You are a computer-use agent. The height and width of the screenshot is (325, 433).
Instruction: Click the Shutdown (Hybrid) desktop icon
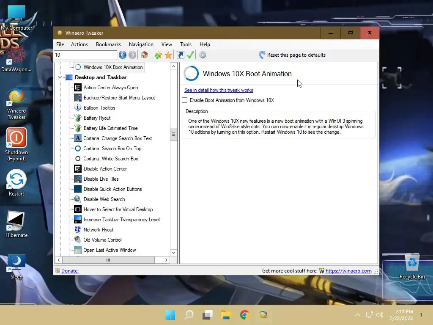coord(16,145)
